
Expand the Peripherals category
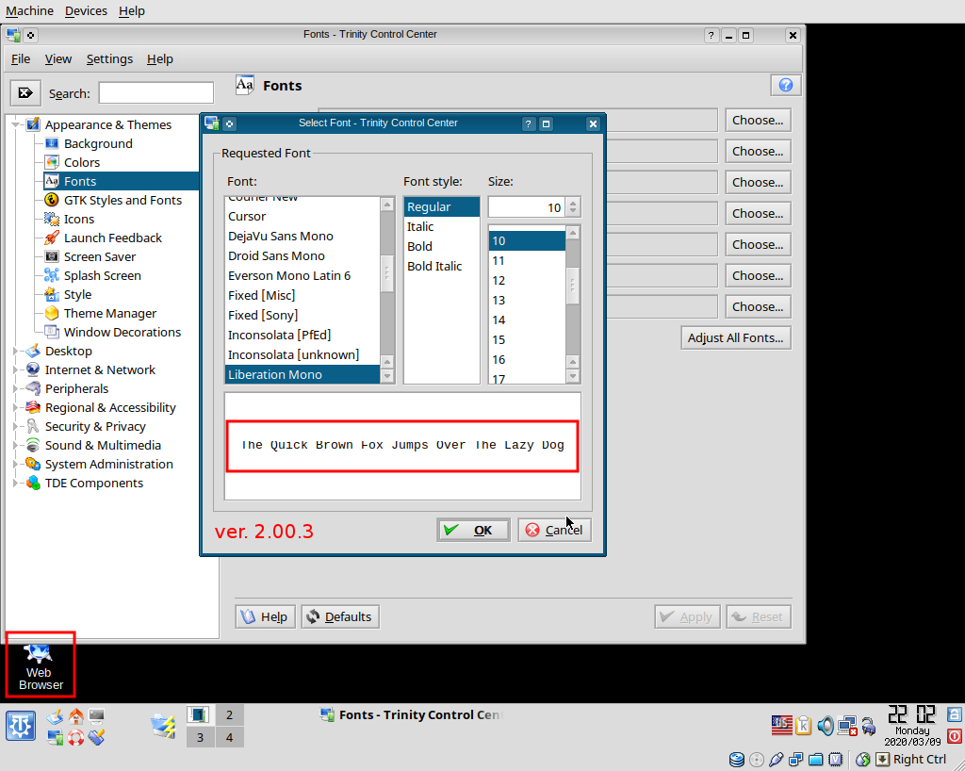click(17, 389)
